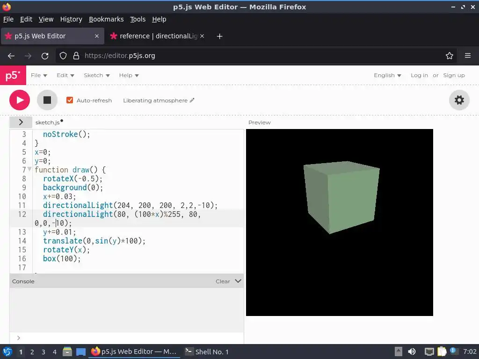
Task: Open the p5 editor File dropdown
Action: (x=39, y=75)
